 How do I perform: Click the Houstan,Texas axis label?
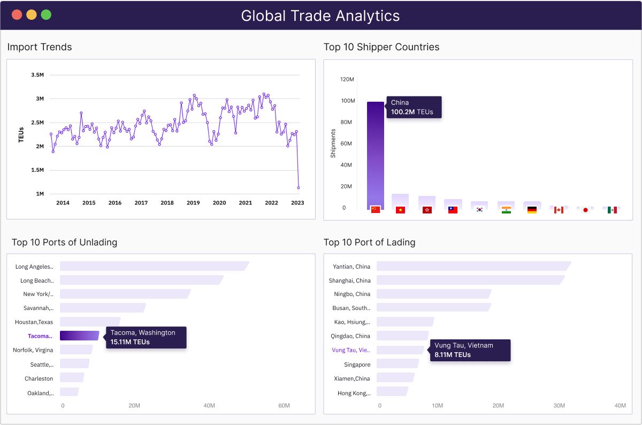click(x=34, y=322)
